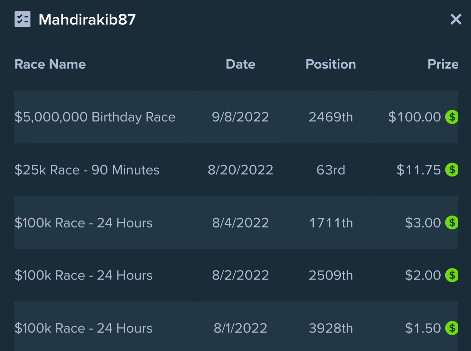Click the 63rd position value
The image size is (471, 351).
331,170
